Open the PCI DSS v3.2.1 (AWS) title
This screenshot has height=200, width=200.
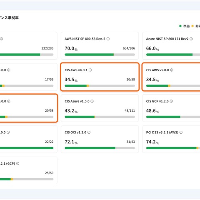pos(162,132)
